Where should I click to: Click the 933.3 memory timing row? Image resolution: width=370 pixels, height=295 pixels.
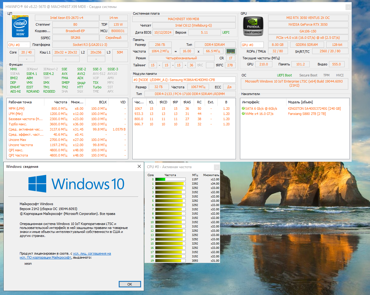click(x=184, y=114)
